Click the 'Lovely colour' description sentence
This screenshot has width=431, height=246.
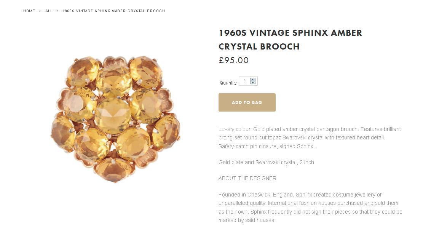[235, 129]
